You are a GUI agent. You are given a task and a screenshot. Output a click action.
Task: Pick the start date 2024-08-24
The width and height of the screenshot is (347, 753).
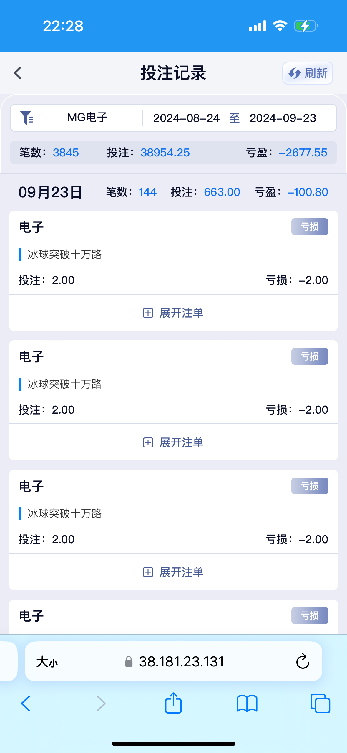coord(186,118)
